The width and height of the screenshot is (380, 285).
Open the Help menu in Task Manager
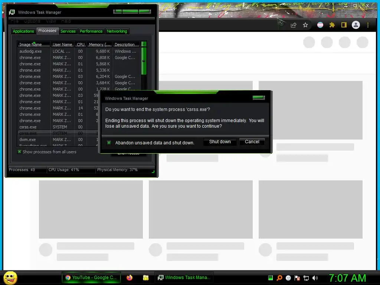(66, 21)
